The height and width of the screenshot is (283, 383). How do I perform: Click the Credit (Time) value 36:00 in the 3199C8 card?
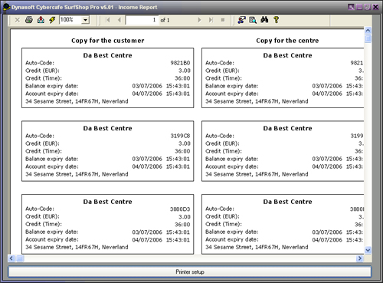pos(182,151)
